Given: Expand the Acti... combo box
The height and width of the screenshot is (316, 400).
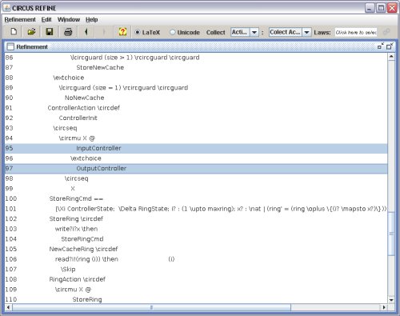Looking at the screenshot, I should 254,32.
